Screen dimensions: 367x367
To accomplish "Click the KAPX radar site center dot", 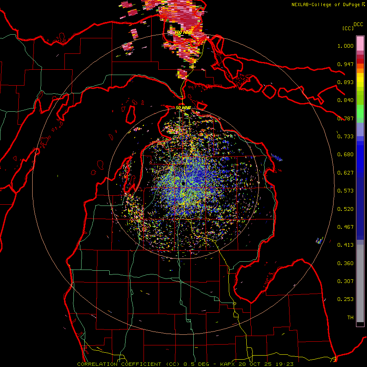I will coord(183,183).
